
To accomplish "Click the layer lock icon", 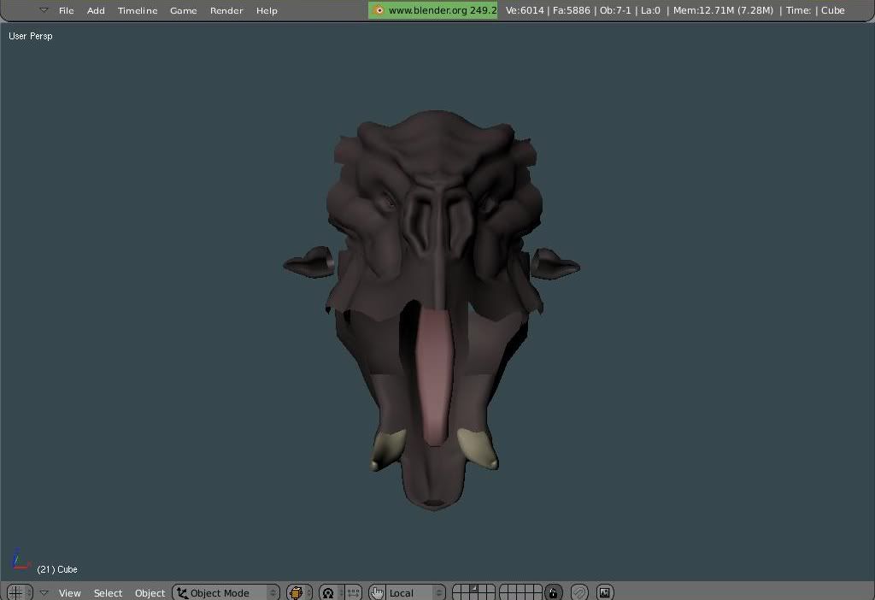I will pyautogui.click(x=554, y=592).
